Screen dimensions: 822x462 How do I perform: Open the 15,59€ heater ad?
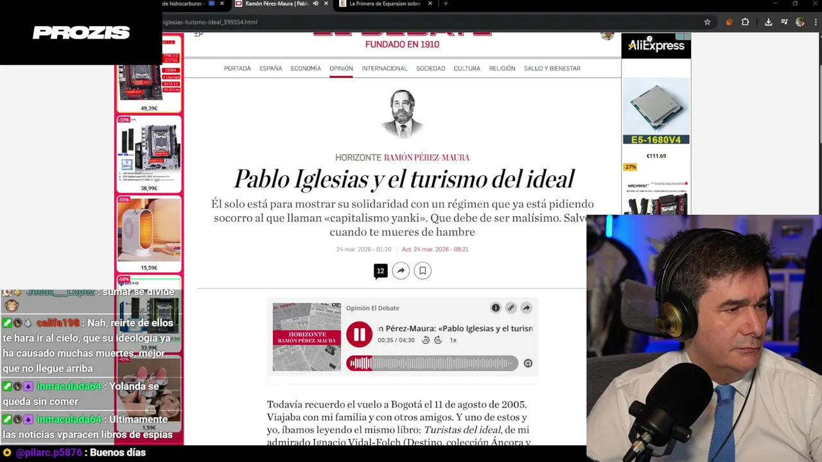[x=149, y=234]
